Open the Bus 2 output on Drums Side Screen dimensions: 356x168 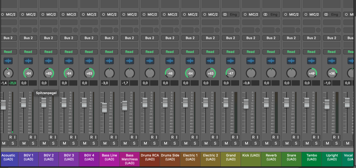[170, 38]
